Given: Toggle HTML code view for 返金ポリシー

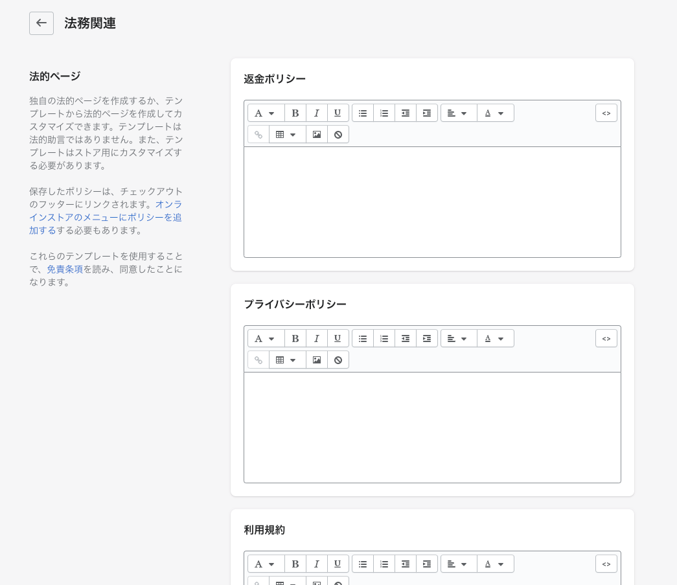Looking at the screenshot, I should 606,113.
